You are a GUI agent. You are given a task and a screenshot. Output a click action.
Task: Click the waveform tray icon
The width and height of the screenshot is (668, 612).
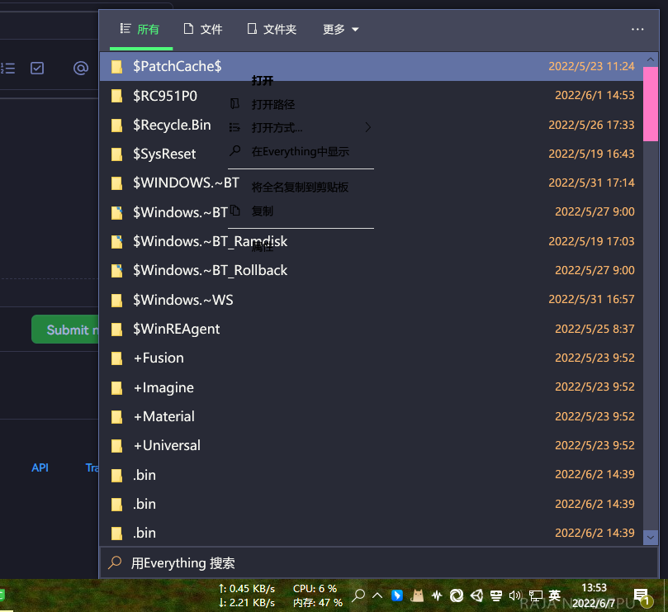point(437,595)
